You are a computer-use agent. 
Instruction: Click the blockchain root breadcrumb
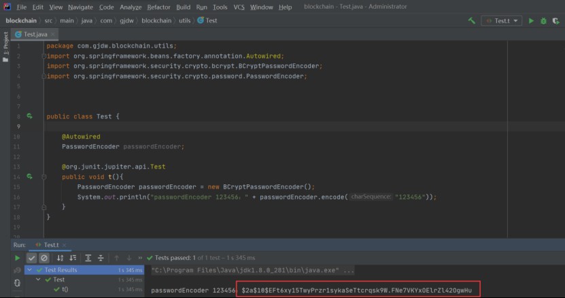[22, 20]
